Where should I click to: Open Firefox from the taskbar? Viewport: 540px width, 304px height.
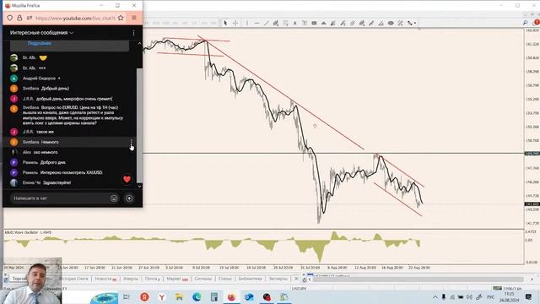click(231, 296)
